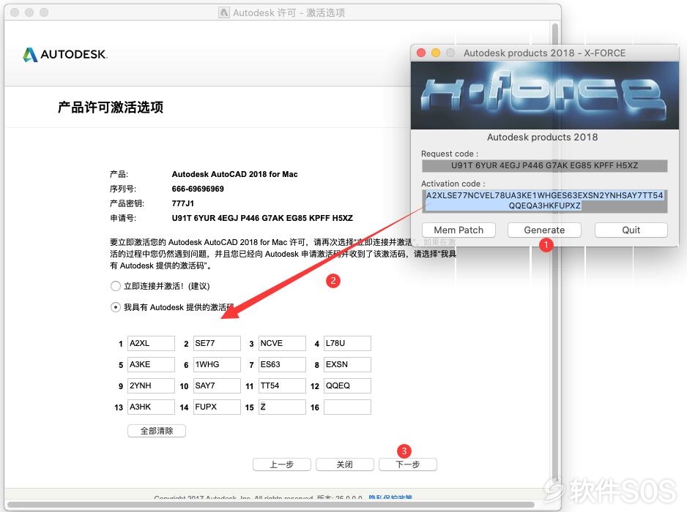Click the 全部清除 clear all button
The width and height of the screenshot is (687, 512).
(157, 431)
